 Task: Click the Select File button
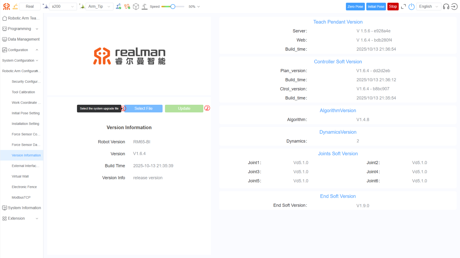click(143, 108)
